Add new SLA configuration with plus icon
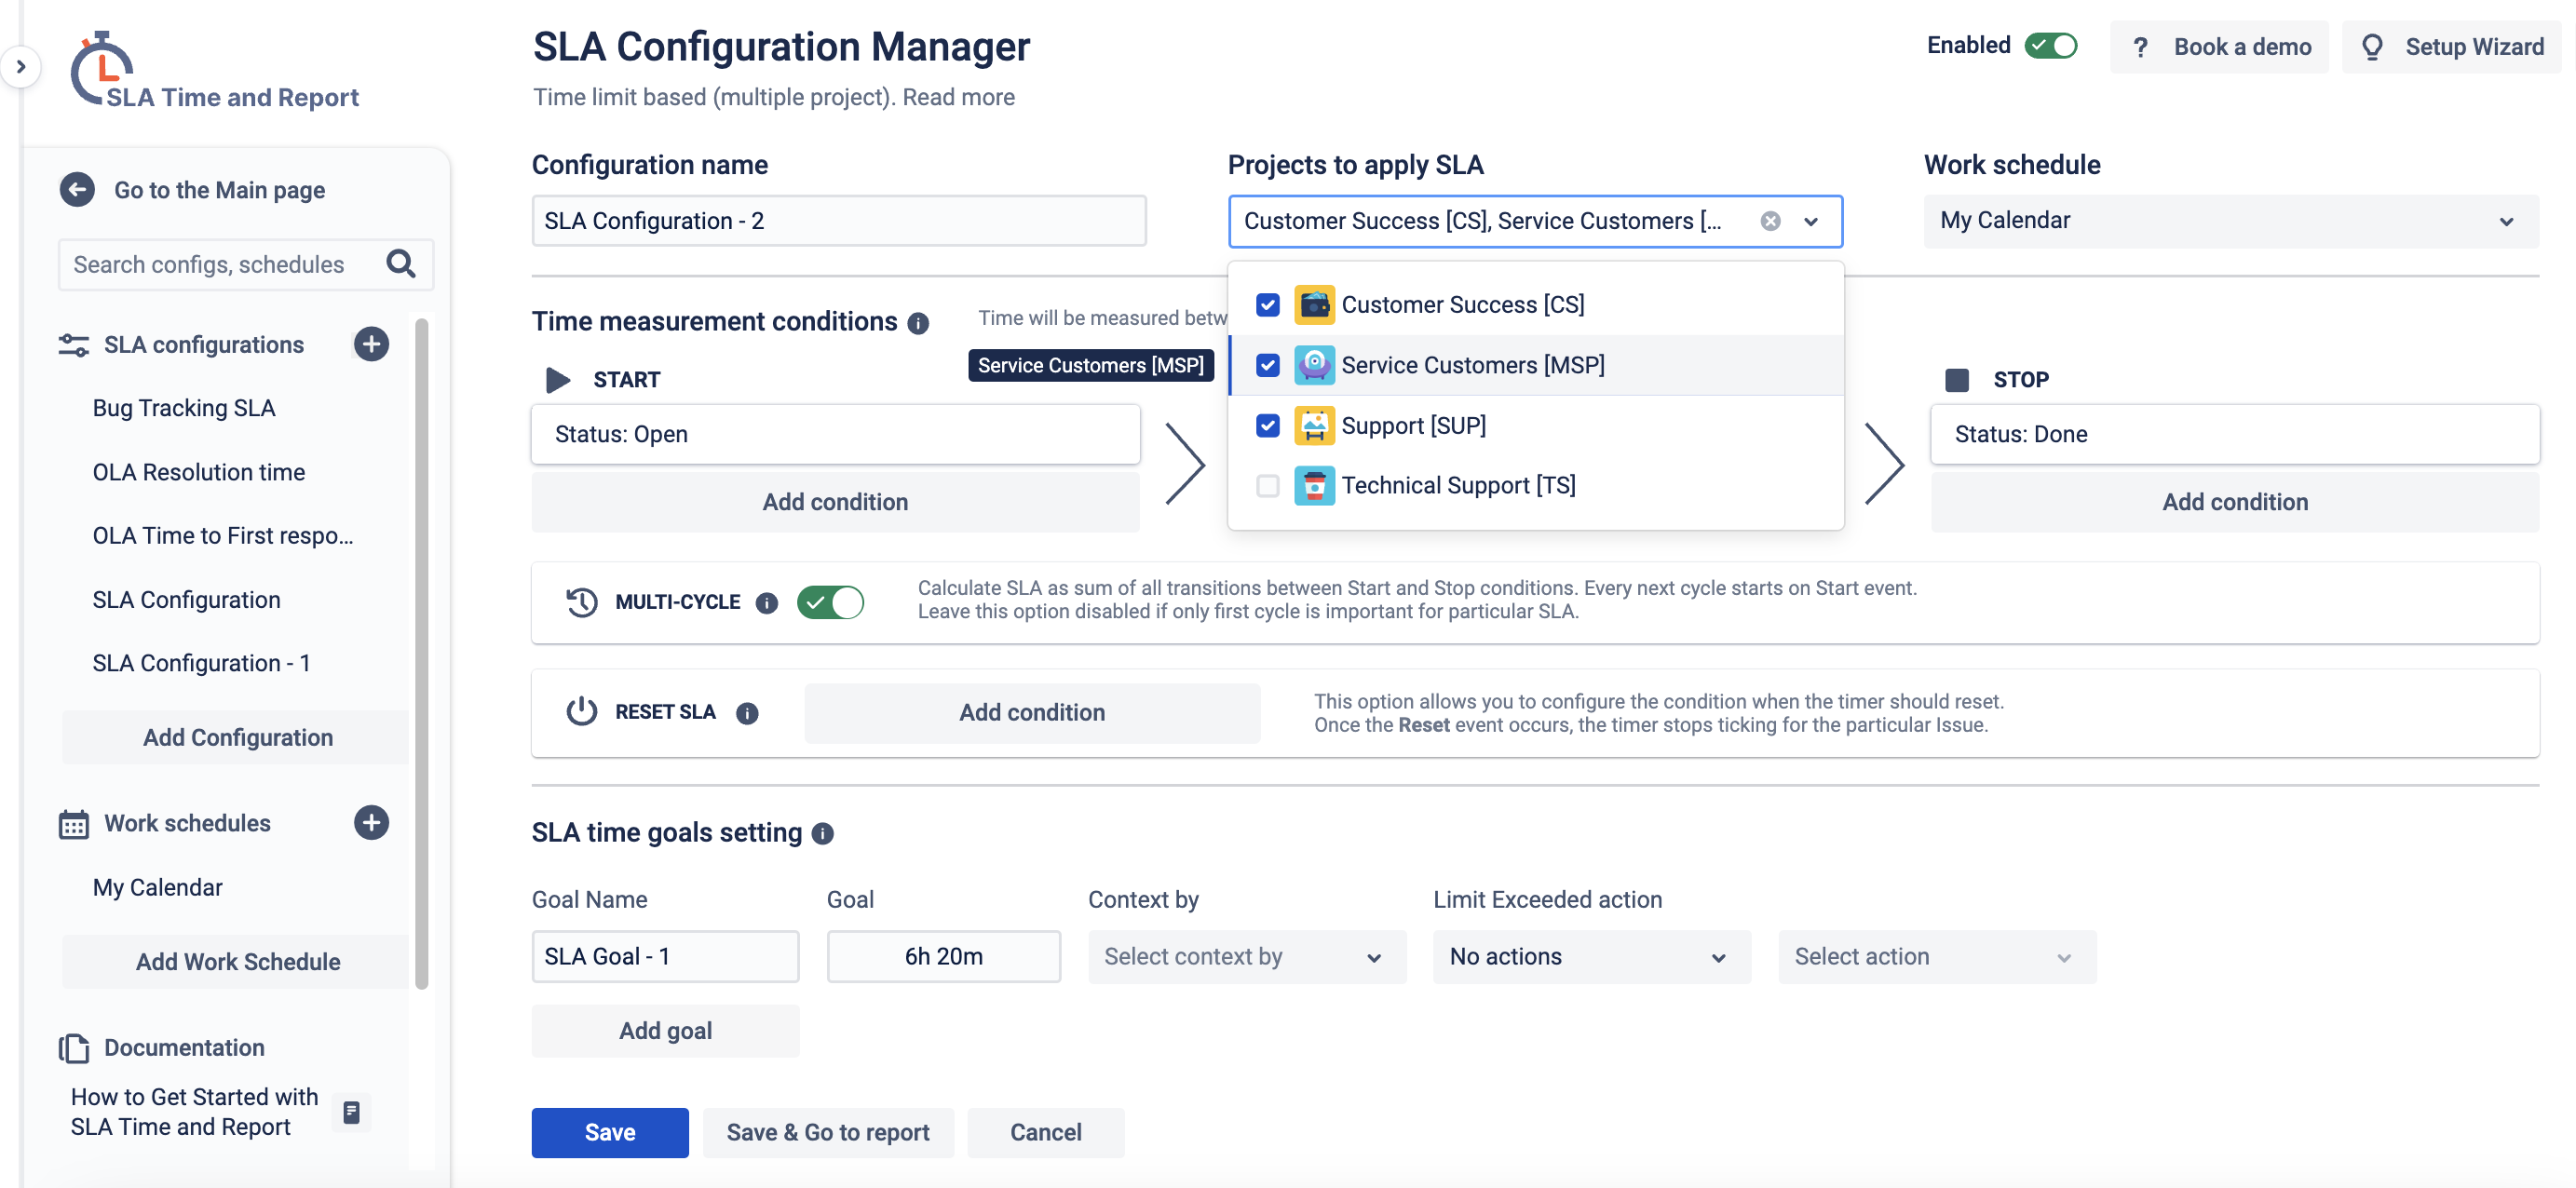 pyautogui.click(x=371, y=344)
